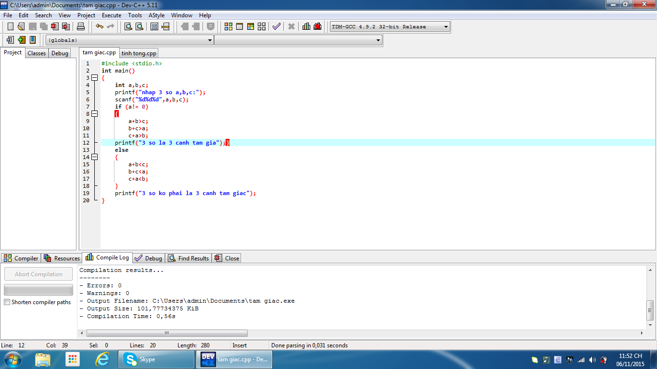Viewport: 657px width, 369px height.
Task: Click the Compile icon (four colored squares)
Action: 228,26
